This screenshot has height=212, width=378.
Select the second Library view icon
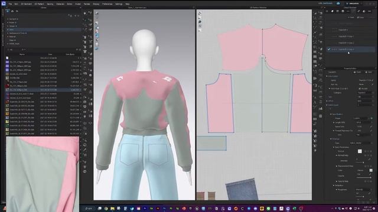(12, 11)
